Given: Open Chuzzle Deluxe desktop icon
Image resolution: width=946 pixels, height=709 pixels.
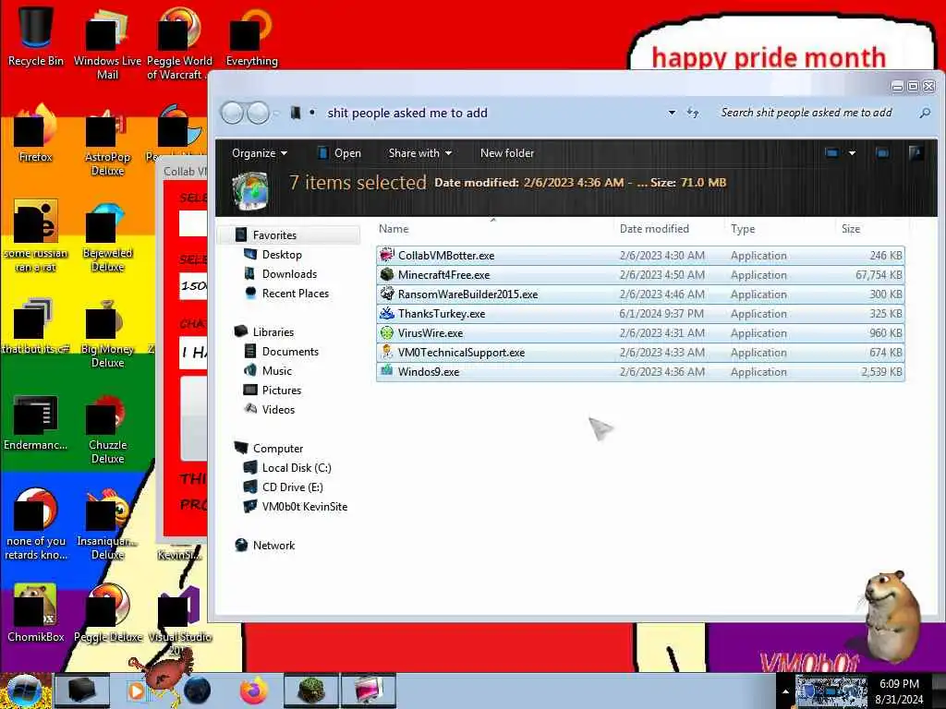Looking at the screenshot, I should (107, 429).
